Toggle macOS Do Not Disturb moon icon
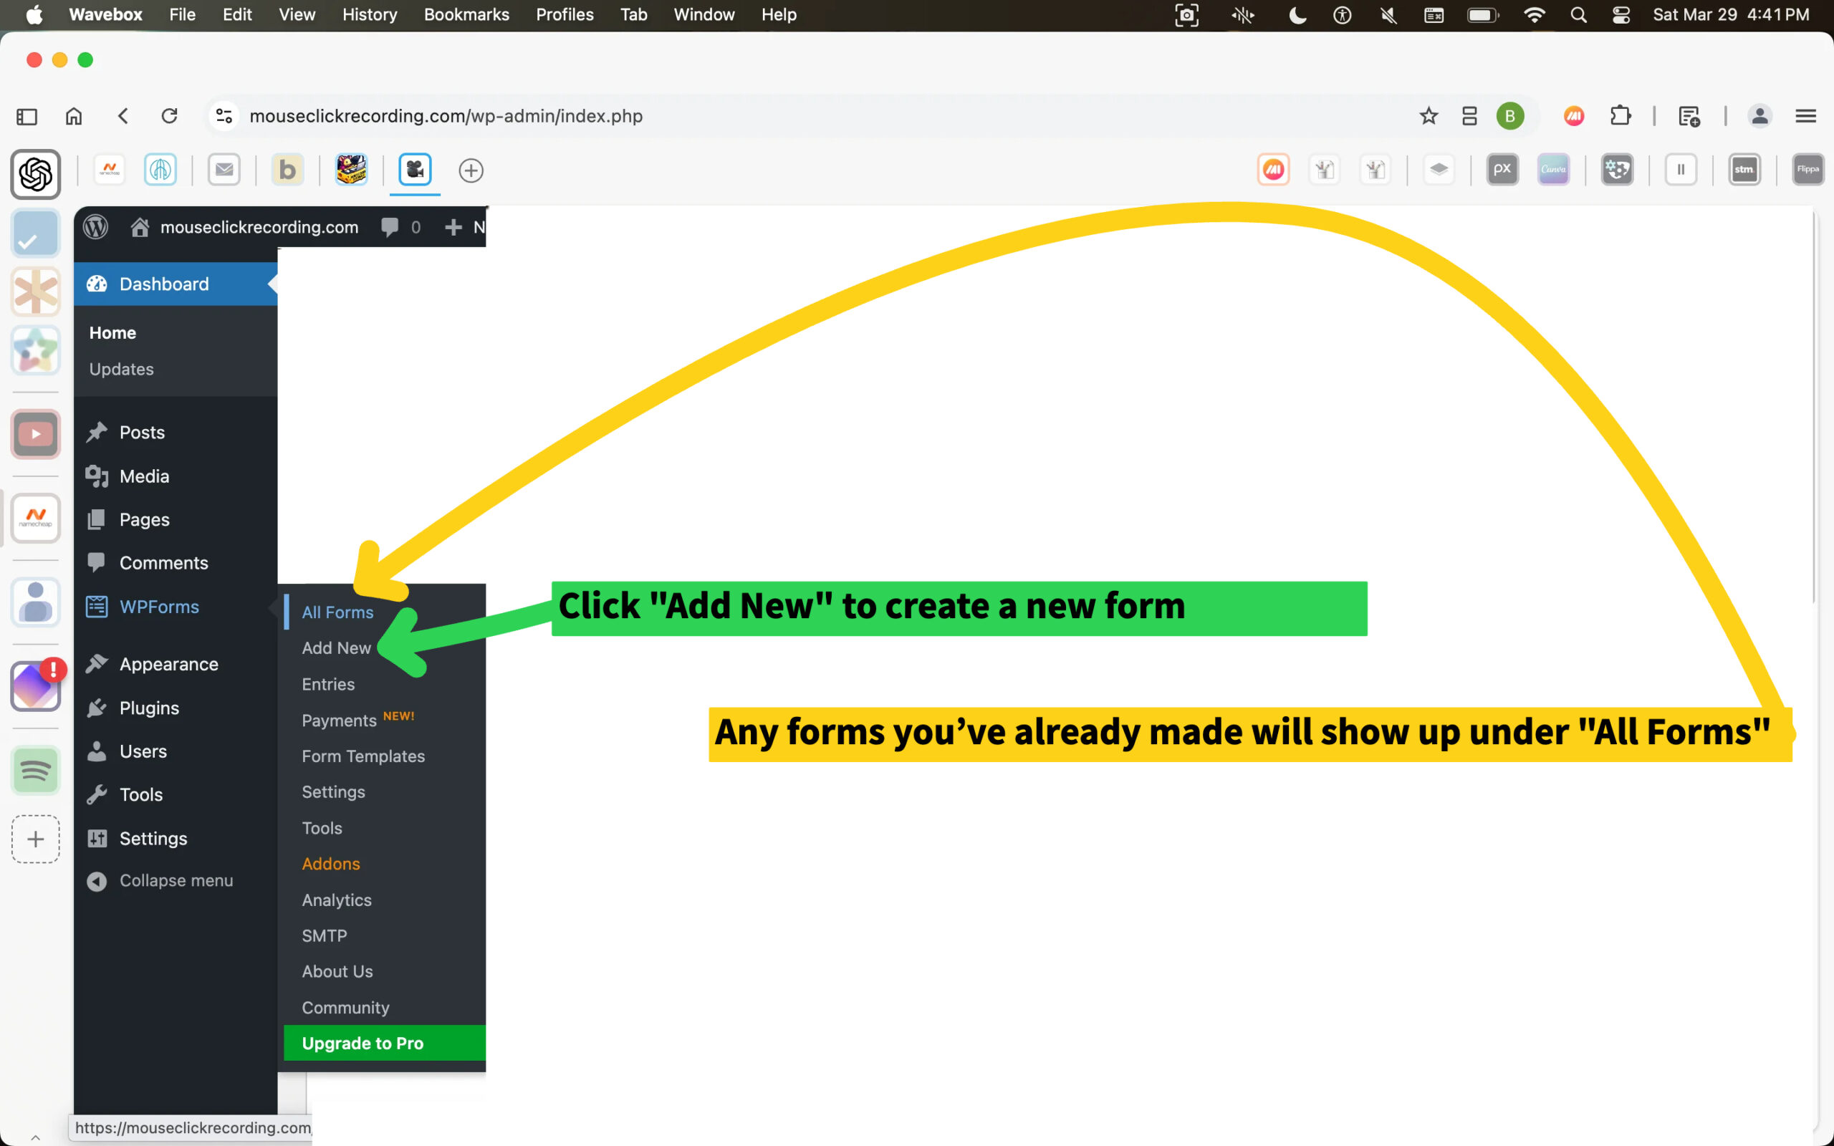This screenshot has height=1146, width=1834. point(1297,14)
